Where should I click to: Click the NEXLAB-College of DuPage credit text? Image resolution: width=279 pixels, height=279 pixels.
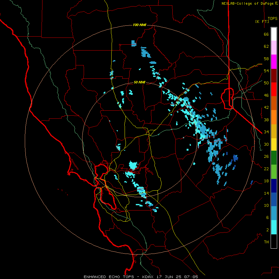(249, 3)
